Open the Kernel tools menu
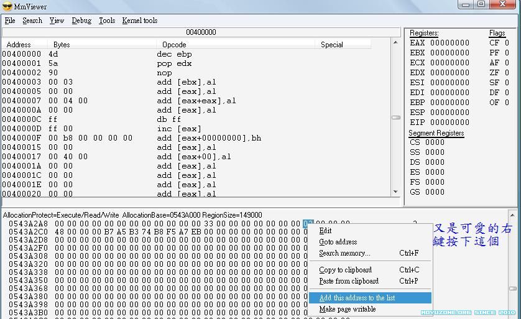Viewport: 521px width, 319px height. [140, 21]
